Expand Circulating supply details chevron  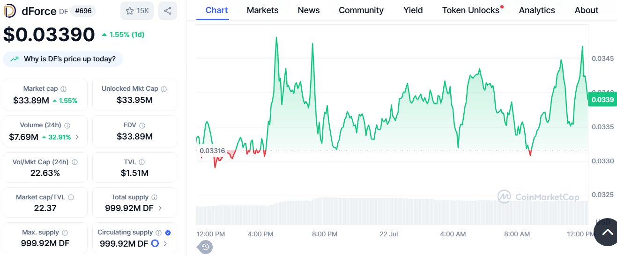coord(165,243)
